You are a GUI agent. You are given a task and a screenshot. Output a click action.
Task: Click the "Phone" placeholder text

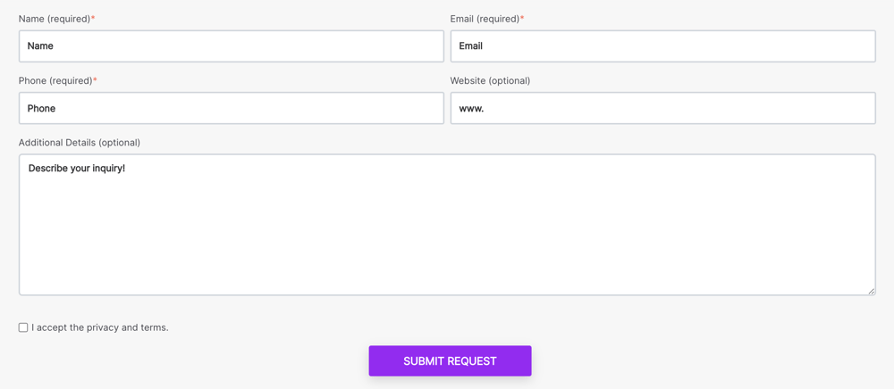tap(41, 109)
